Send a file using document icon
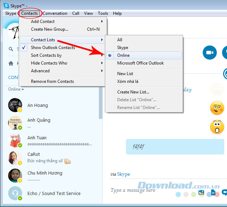The width and height of the screenshot is (227, 207). pyautogui.click(x=213, y=193)
